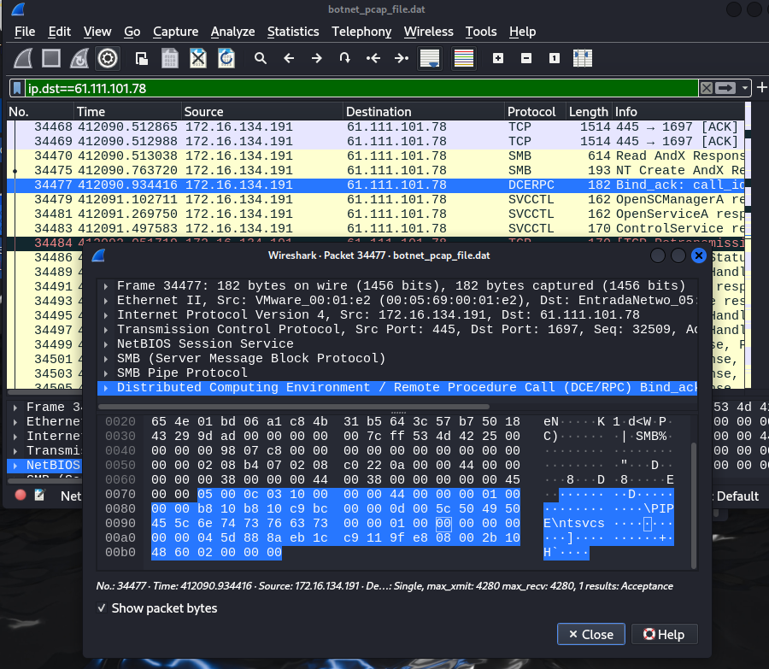
Task: Toggle the Show packet bytes checkbox
Action: [103, 608]
